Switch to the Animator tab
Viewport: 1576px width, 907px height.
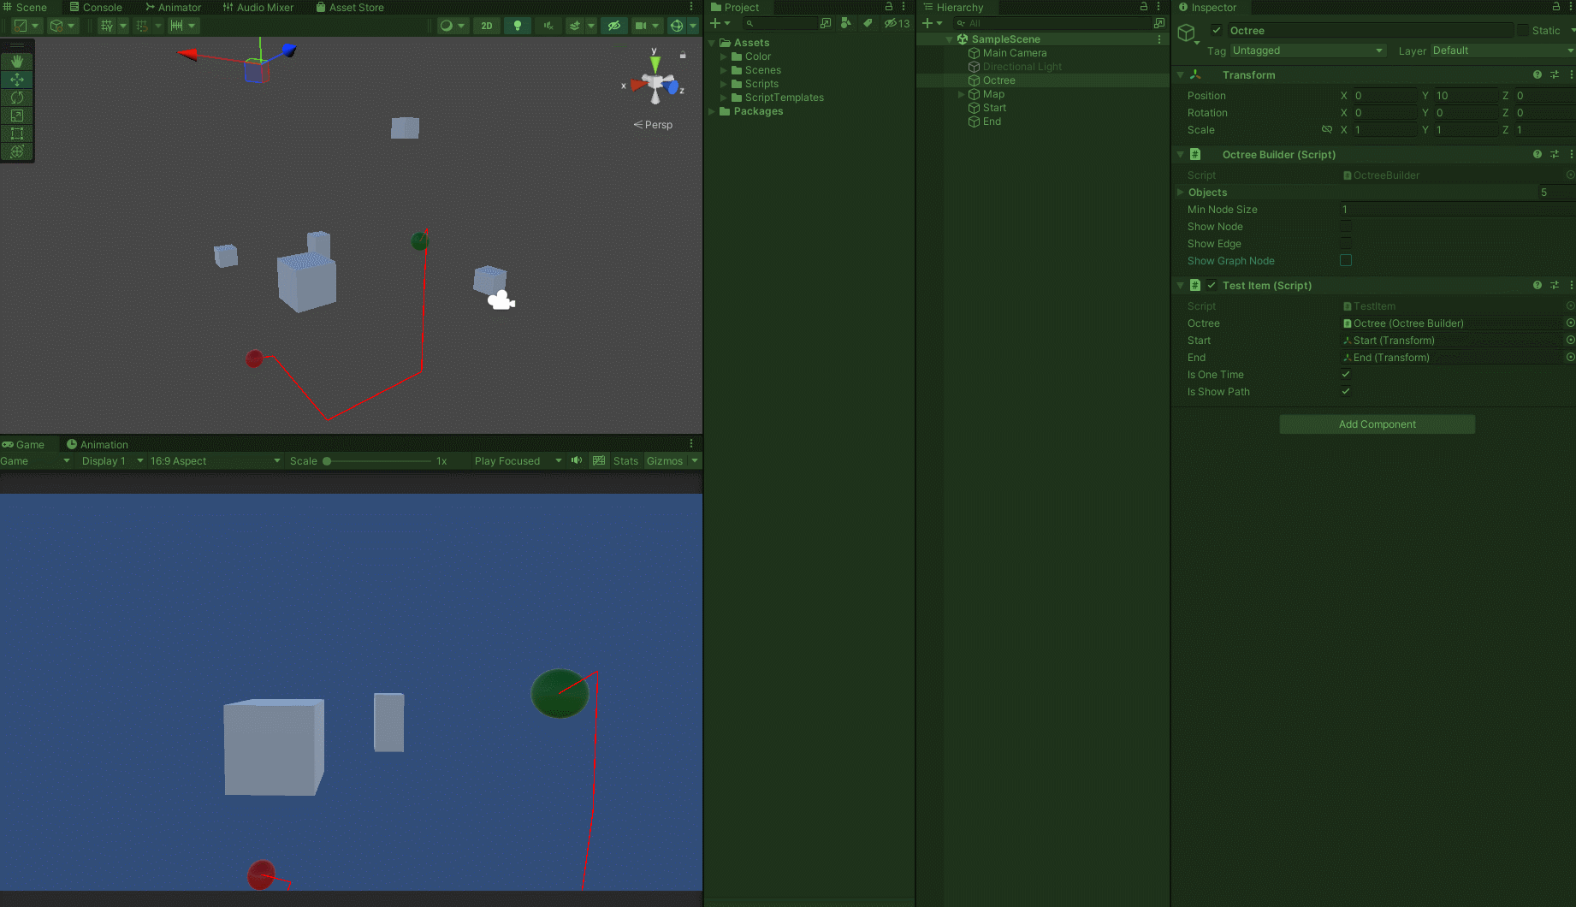tap(173, 7)
